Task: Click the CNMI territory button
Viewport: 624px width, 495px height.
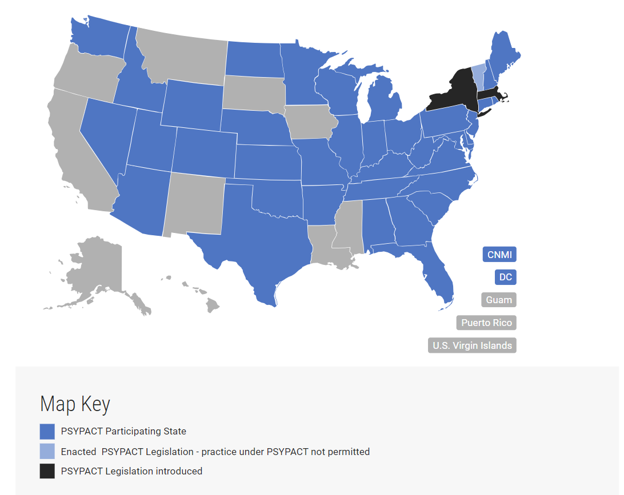Action: point(499,255)
